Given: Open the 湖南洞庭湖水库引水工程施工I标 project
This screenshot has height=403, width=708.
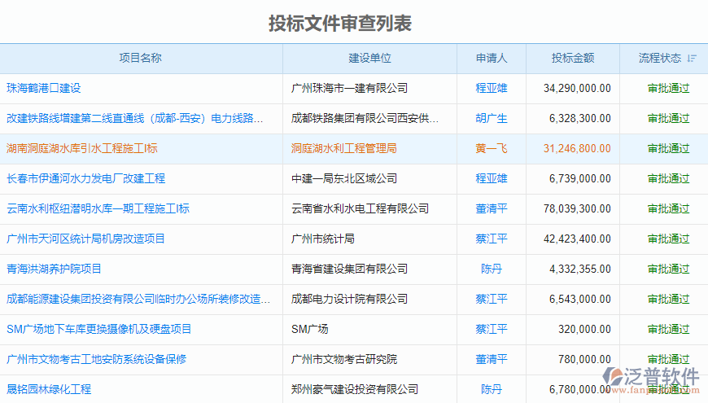Looking at the screenshot, I should point(81,149).
